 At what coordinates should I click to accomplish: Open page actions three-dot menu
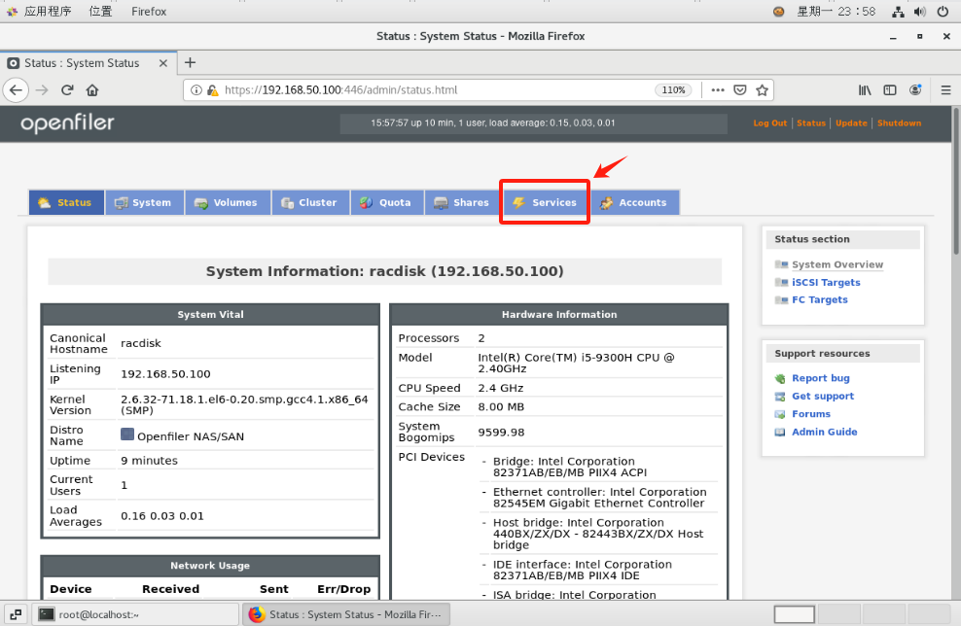pos(718,90)
